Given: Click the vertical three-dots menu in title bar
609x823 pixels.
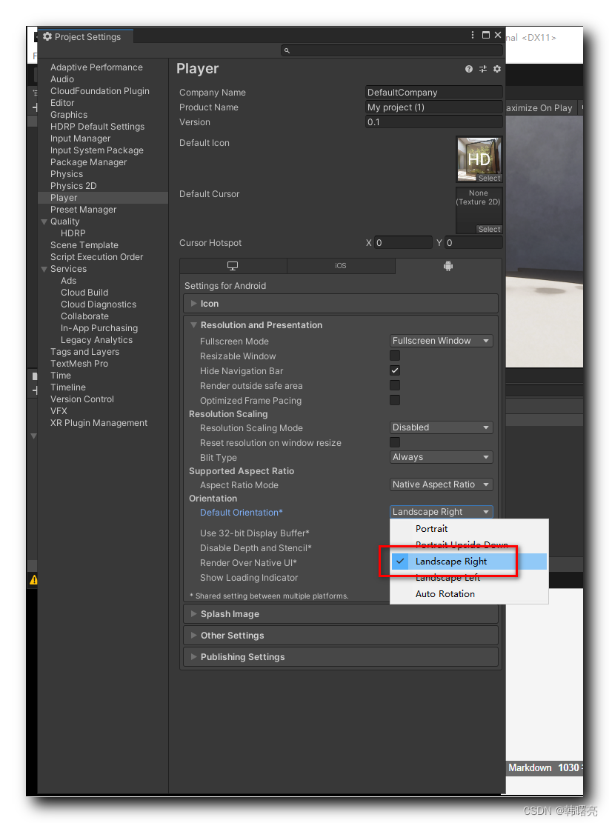Looking at the screenshot, I should 472,35.
